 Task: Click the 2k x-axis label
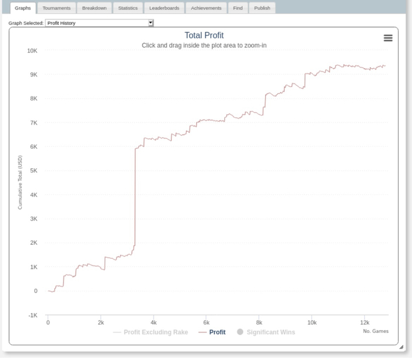click(x=101, y=322)
